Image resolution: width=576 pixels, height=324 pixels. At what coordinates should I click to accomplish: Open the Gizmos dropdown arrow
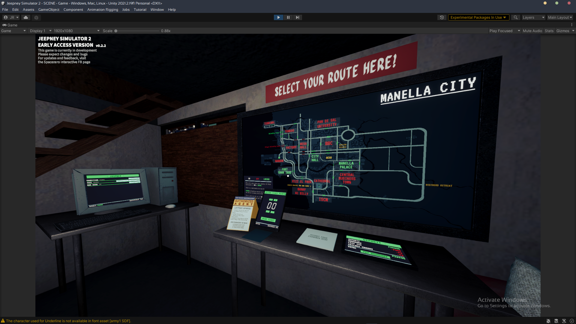click(573, 31)
